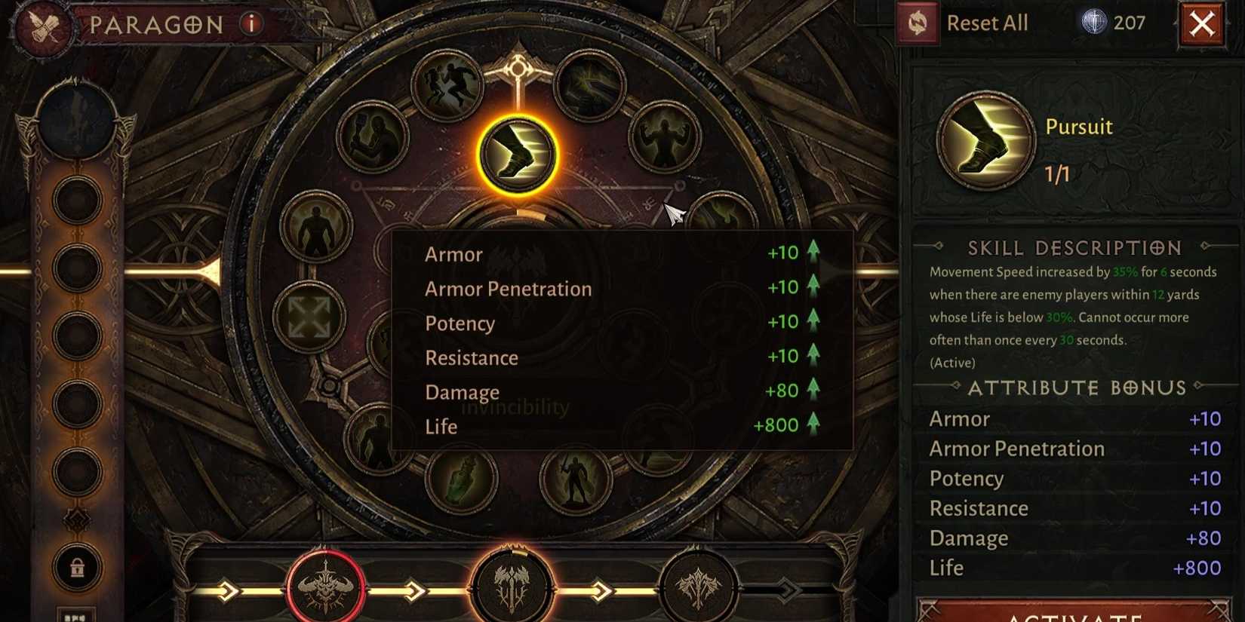Click the locked slot in left sidebar
The width and height of the screenshot is (1245, 622).
coord(77,567)
